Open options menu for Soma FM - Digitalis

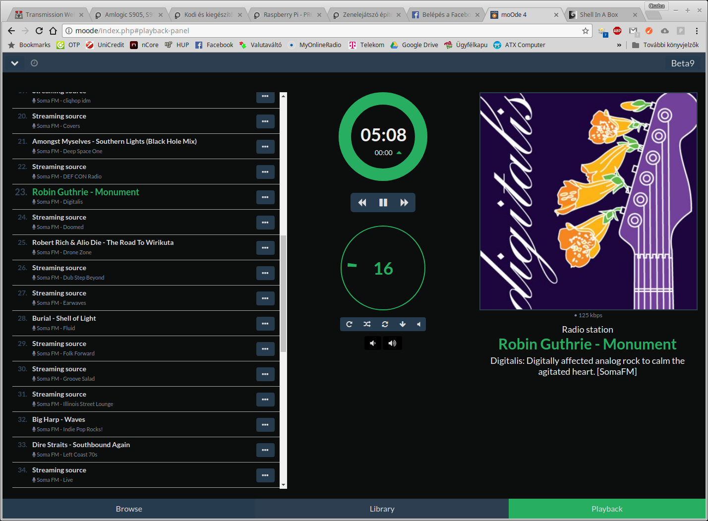(x=265, y=197)
